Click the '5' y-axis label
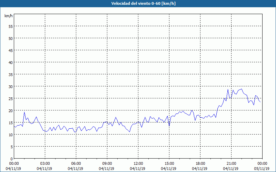 tap(12, 147)
